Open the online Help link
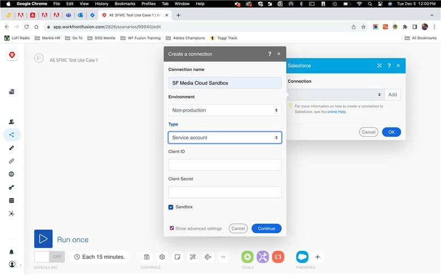Screen dimensions: 441x275 [x=336, y=112]
